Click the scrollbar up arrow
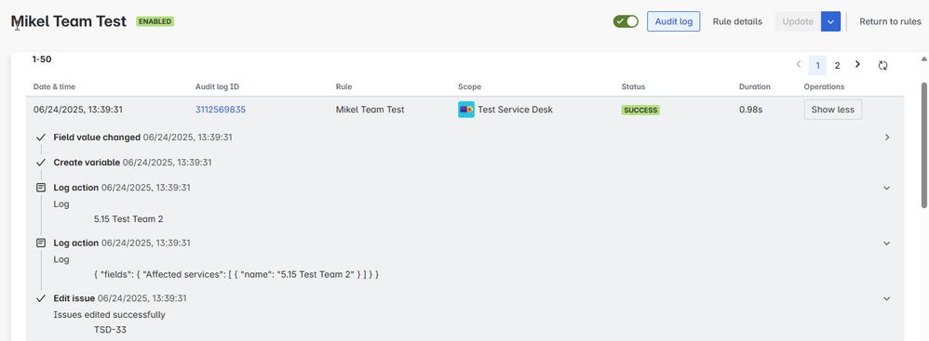This screenshot has width=929, height=341. point(924,59)
